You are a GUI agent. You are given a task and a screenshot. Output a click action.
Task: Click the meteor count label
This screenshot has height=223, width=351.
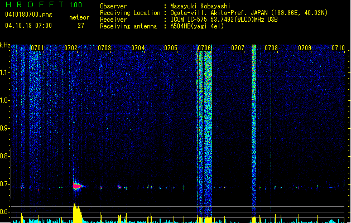[x=79, y=17]
